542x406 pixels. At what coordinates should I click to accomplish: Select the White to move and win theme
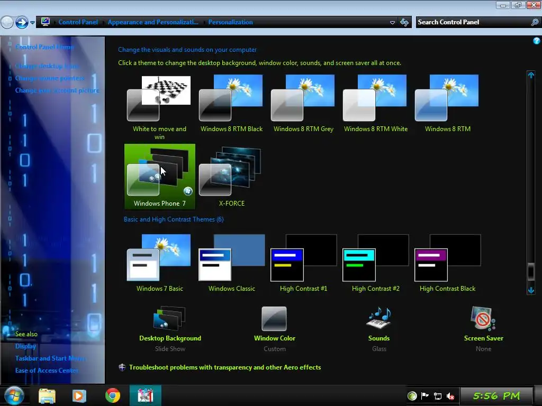point(159,107)
